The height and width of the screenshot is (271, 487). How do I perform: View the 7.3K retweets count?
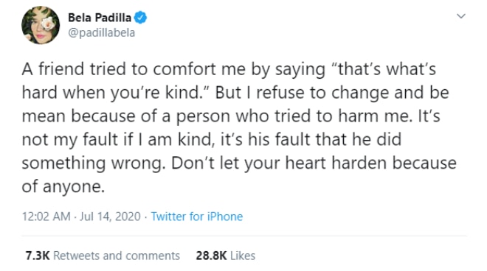point(38,256)
